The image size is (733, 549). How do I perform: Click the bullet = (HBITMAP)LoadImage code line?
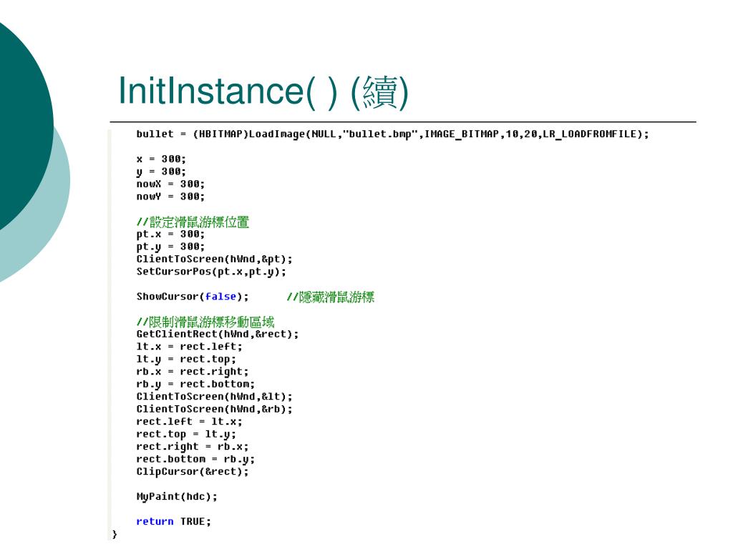(393, 134)
